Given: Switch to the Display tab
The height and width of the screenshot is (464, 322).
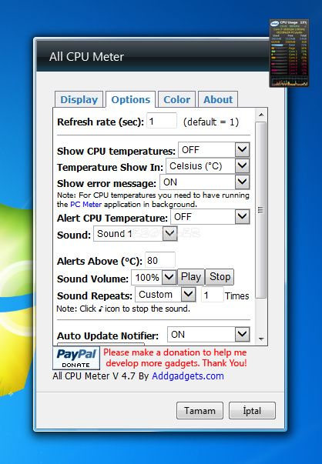Looking at the screenshot, I should tap(79, 99).
